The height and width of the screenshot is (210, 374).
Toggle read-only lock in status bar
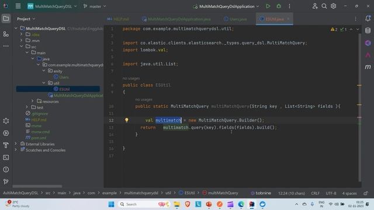(365, 193)
